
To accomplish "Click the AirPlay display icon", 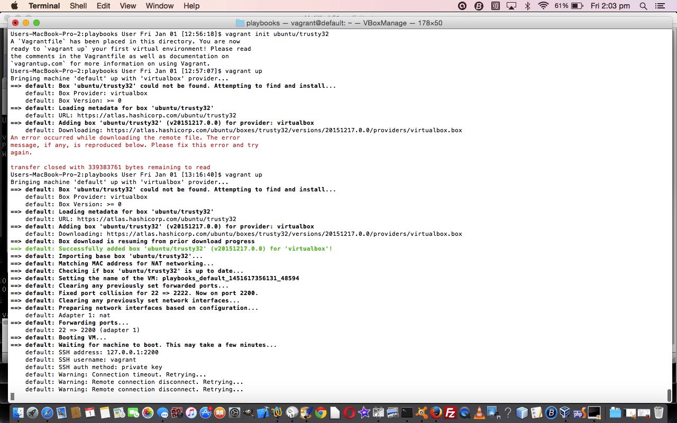I will (x=511, y=6).
